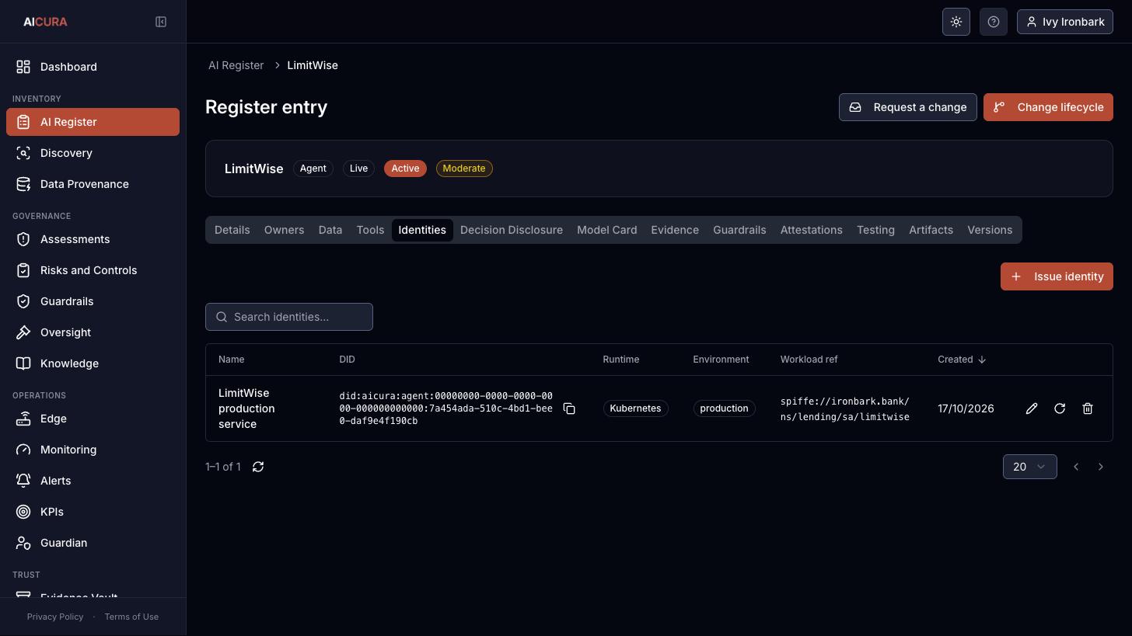Go to previous page arrow
This screenshot has width=1132, height=636.
(x=1076, y=467)
